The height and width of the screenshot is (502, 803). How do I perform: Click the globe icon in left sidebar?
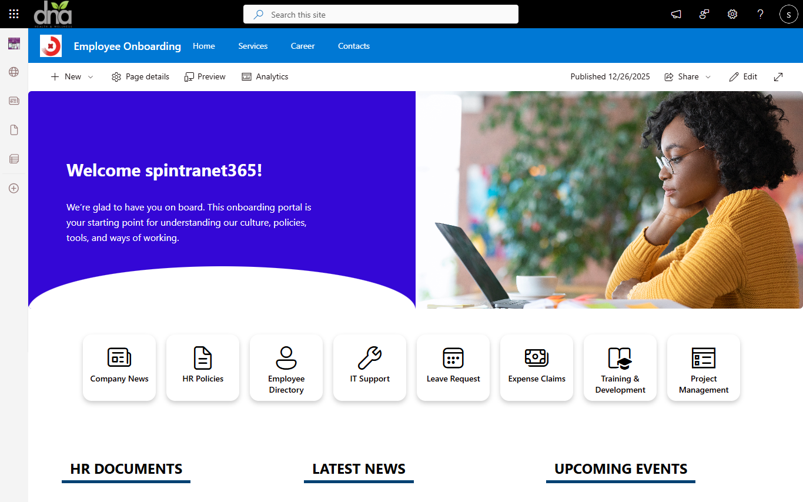tap(13, 72)
